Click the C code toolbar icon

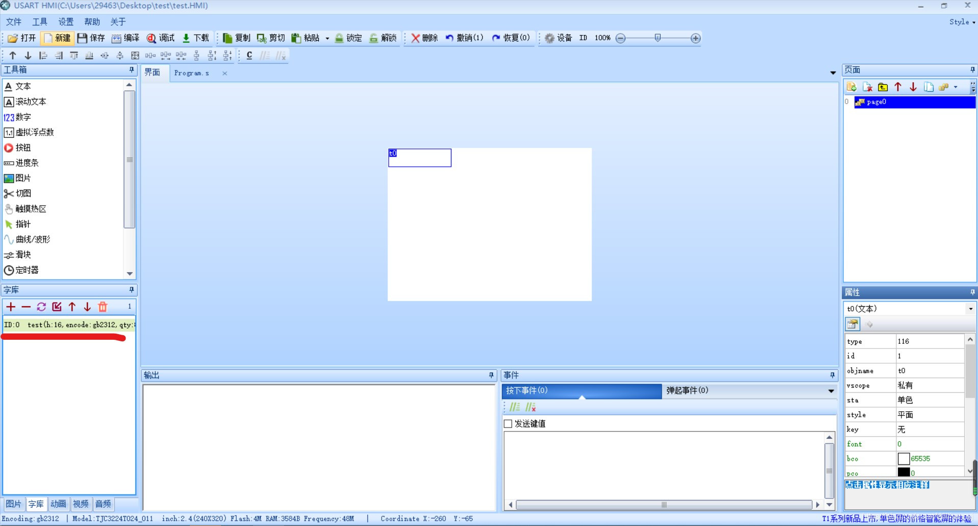point(249,56)
